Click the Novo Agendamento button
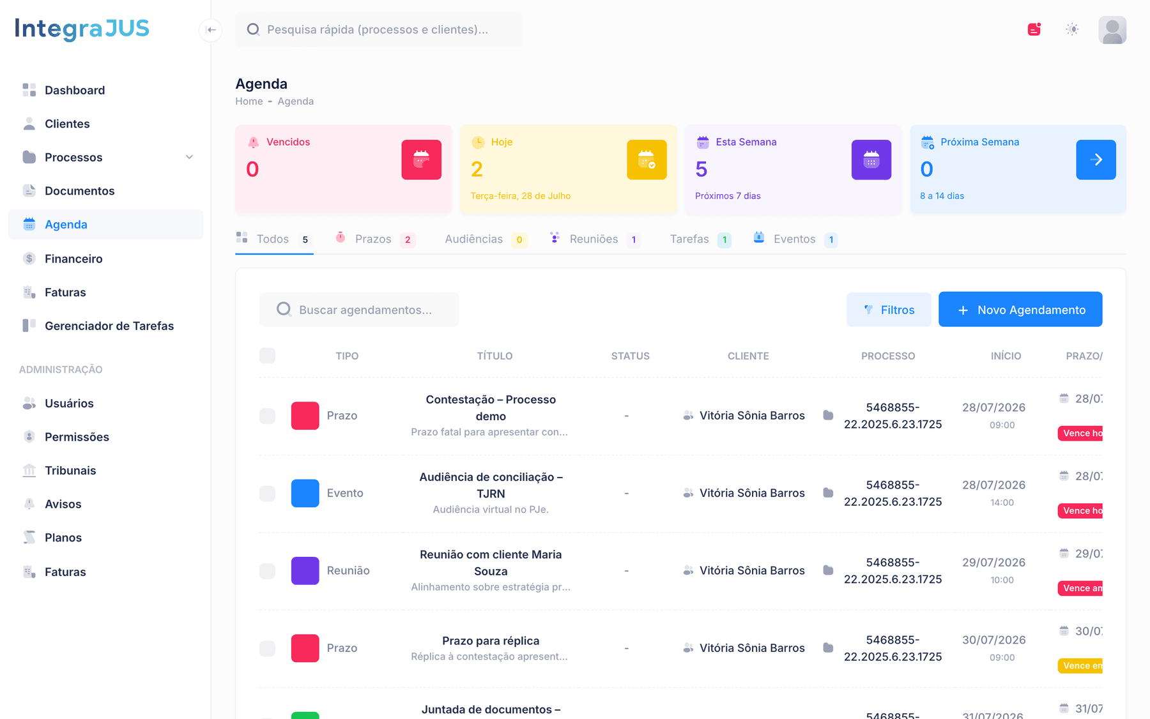1150x719 pixels. coord(1020,310)
